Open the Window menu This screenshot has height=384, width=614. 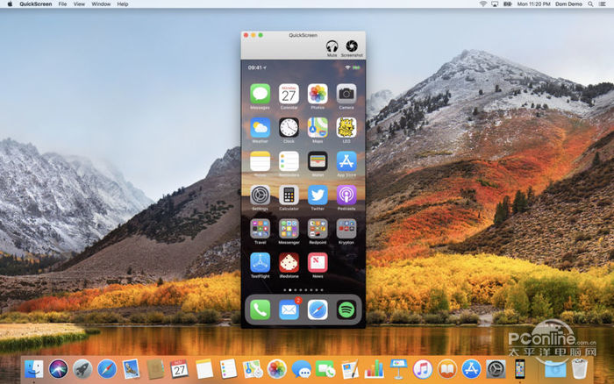(101, 4)
